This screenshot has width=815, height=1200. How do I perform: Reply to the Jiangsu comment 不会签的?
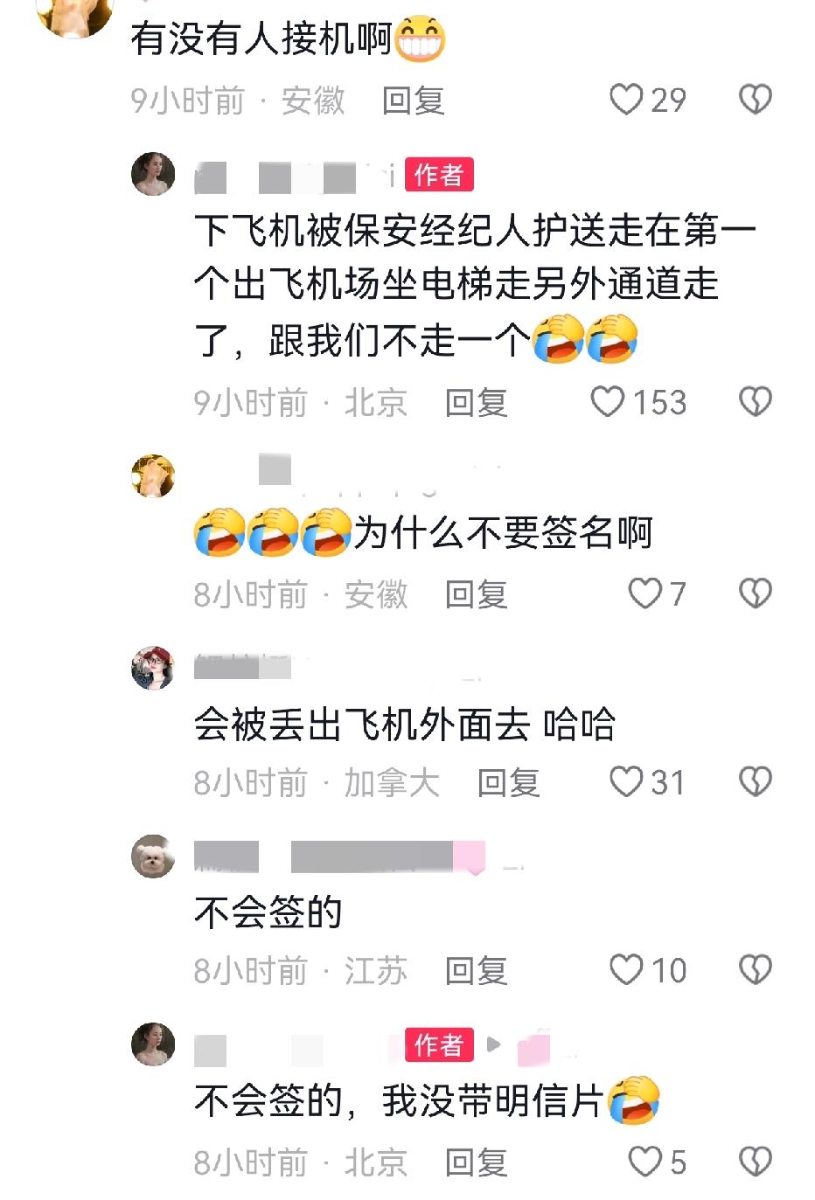(476, 971)
